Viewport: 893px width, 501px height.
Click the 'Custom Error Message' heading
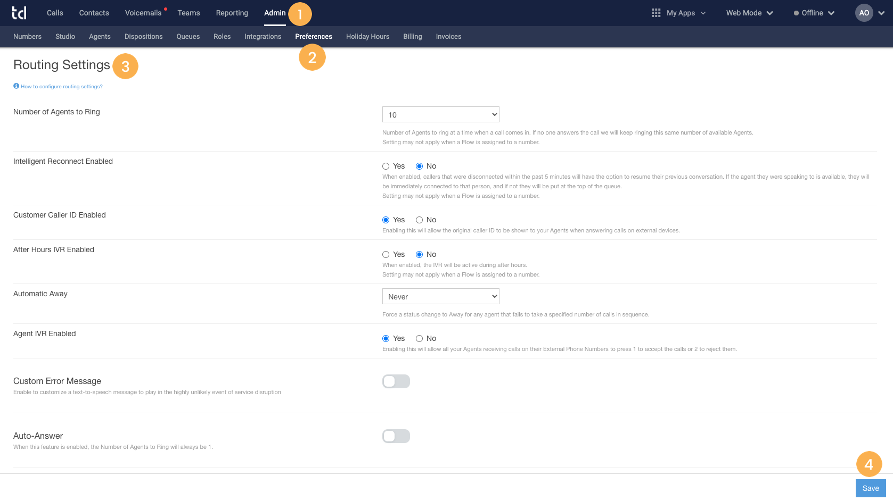click(x=57, y=381)
